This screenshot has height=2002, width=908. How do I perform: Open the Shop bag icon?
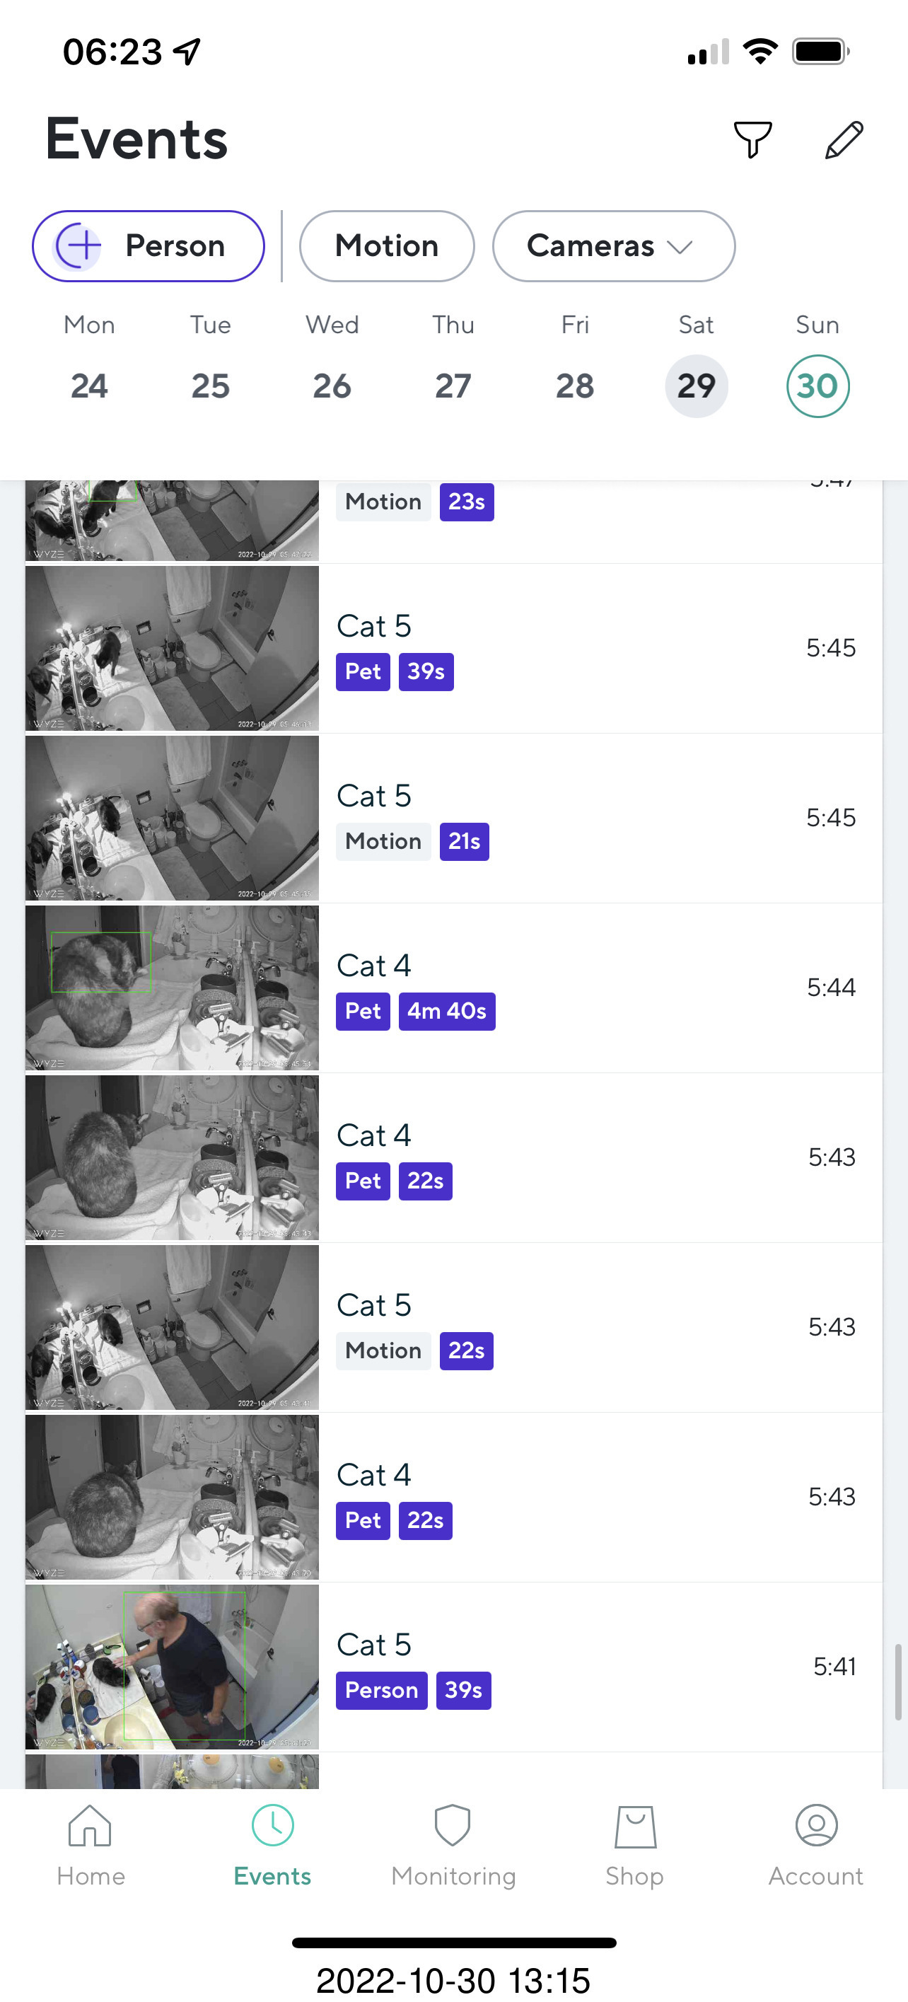pos(634,1826)
